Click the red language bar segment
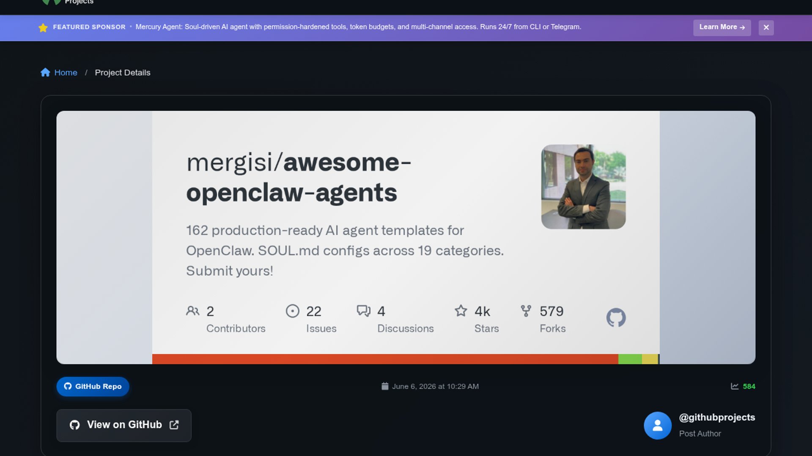The image size is (812, 456). click(x=385, y=359)
